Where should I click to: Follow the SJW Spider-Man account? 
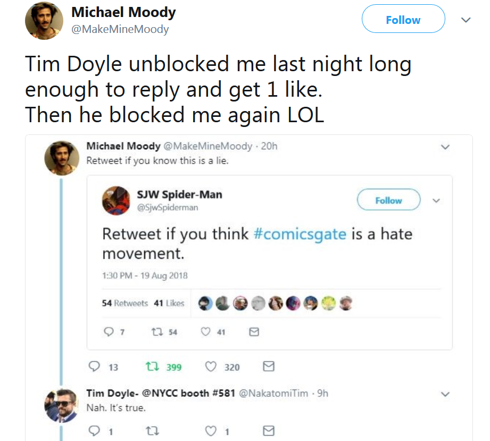388,200
